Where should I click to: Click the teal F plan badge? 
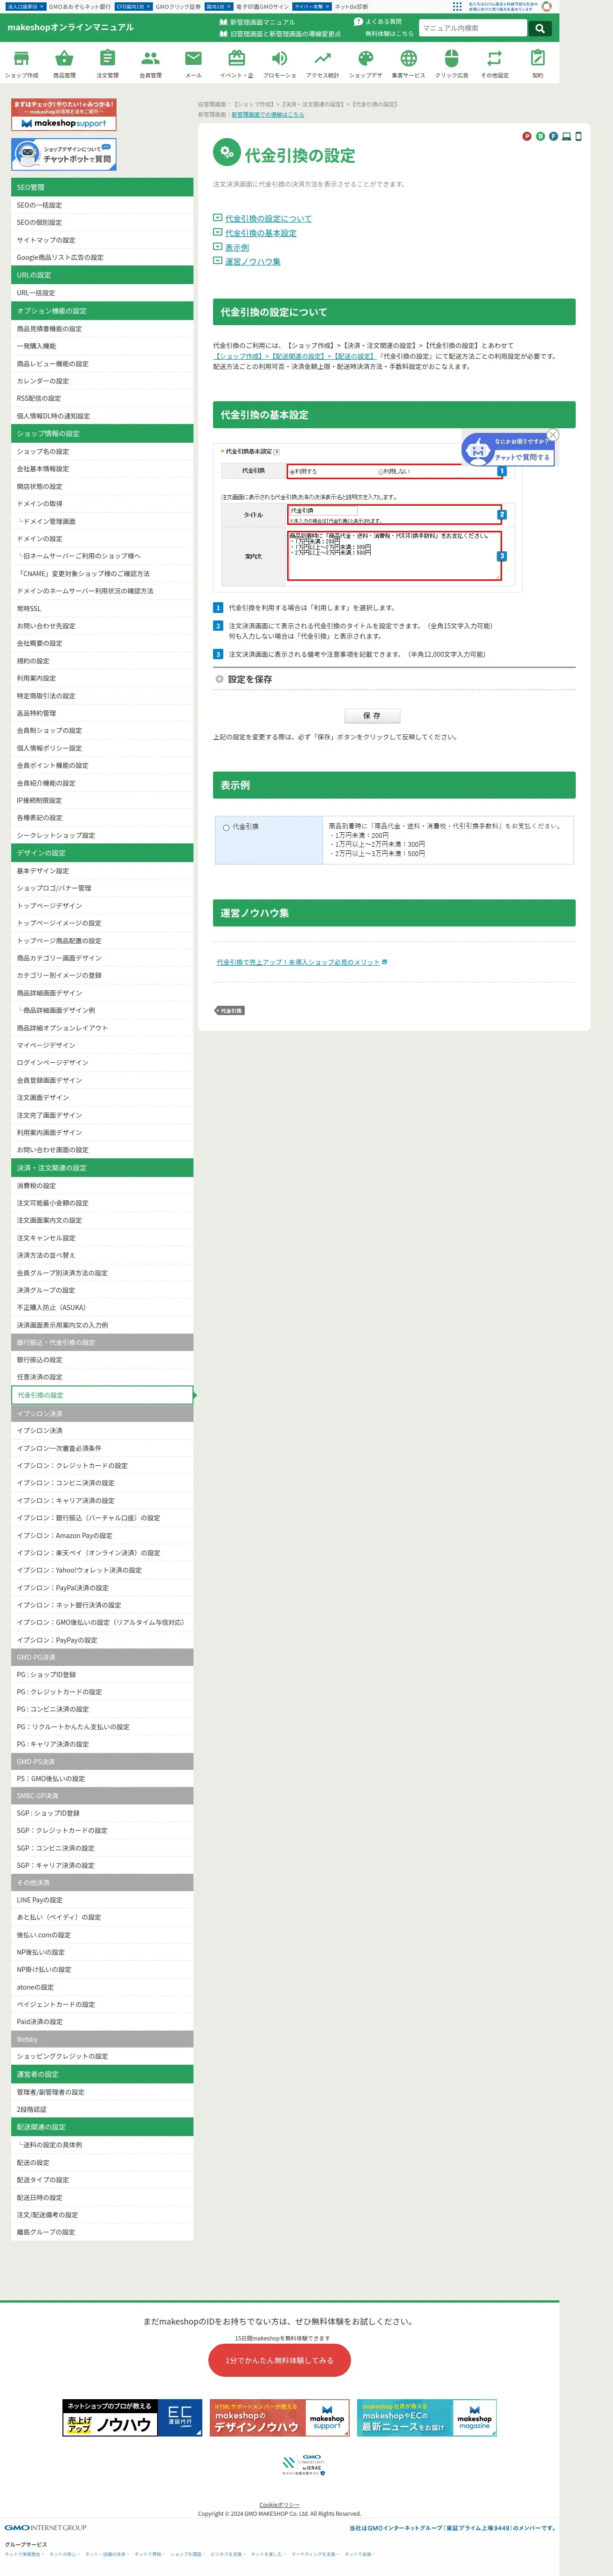tap(553, 136)
